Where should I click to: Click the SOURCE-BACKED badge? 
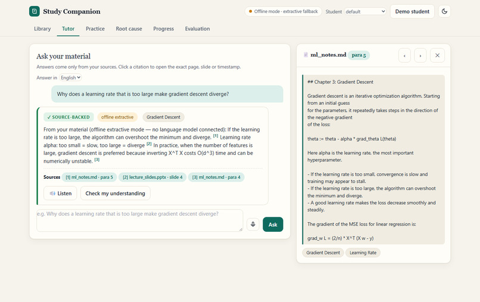(68, 117)
